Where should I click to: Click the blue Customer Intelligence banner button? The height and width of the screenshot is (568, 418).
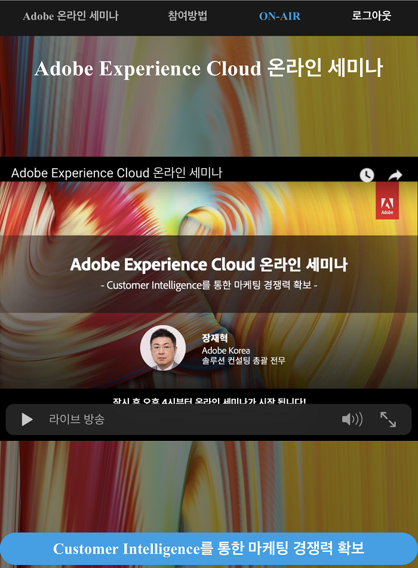tap(209, 548)
